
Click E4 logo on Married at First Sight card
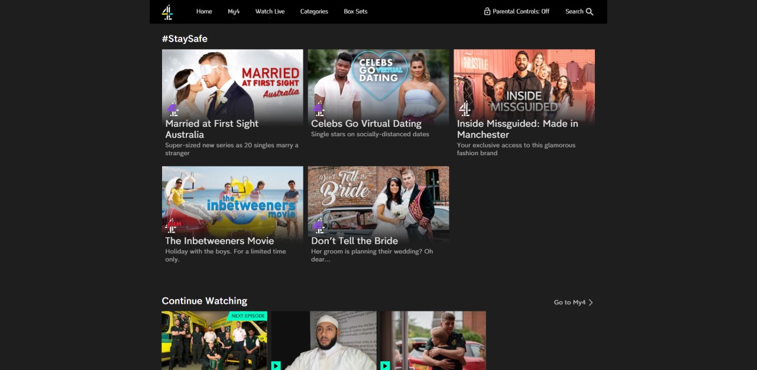(x=172, y=109)
